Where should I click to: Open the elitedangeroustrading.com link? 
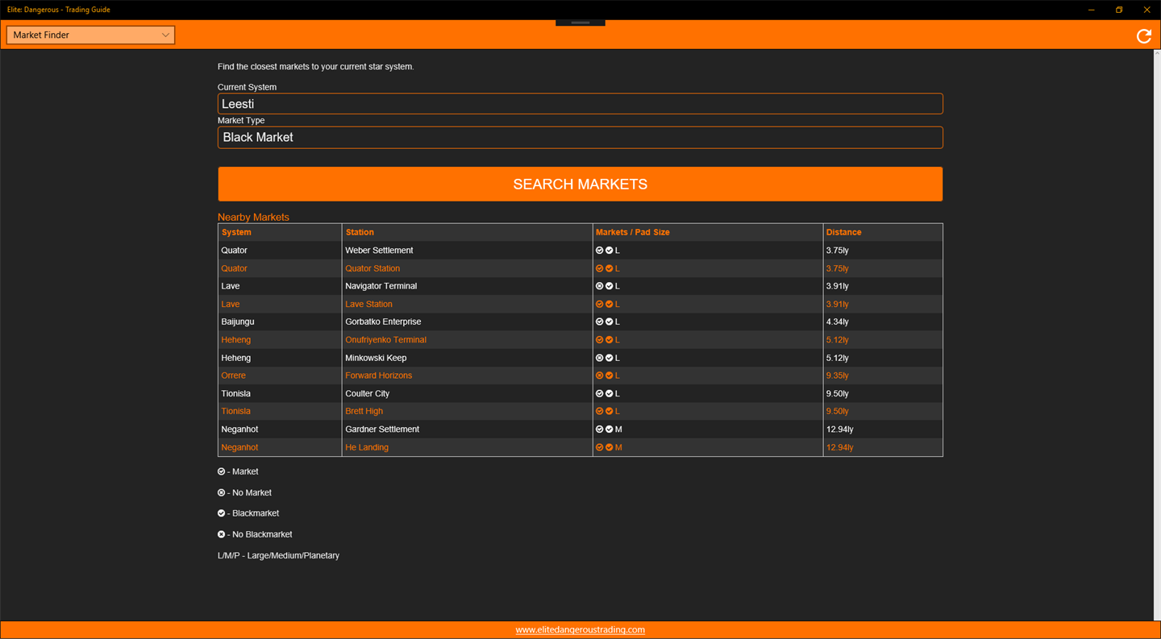(x=580, y=629)
